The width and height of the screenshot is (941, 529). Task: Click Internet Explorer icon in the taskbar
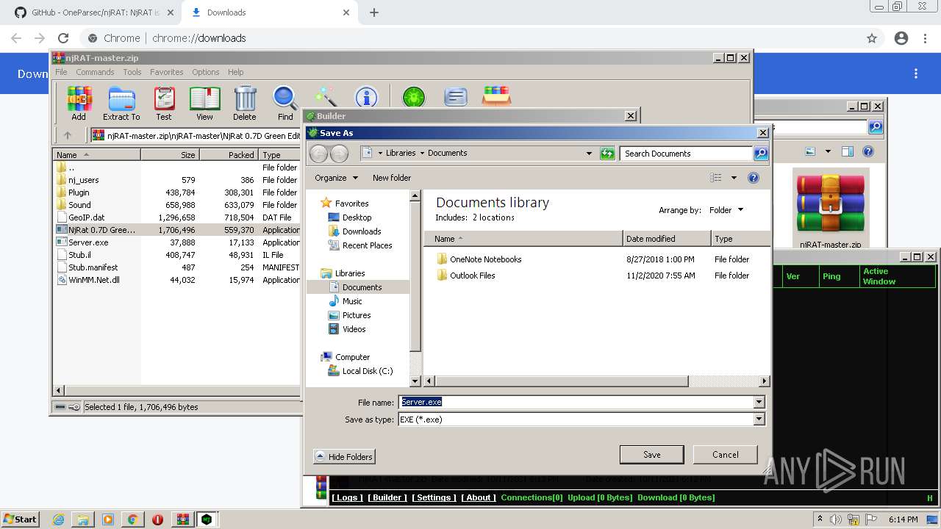click(x=59, y=519)
